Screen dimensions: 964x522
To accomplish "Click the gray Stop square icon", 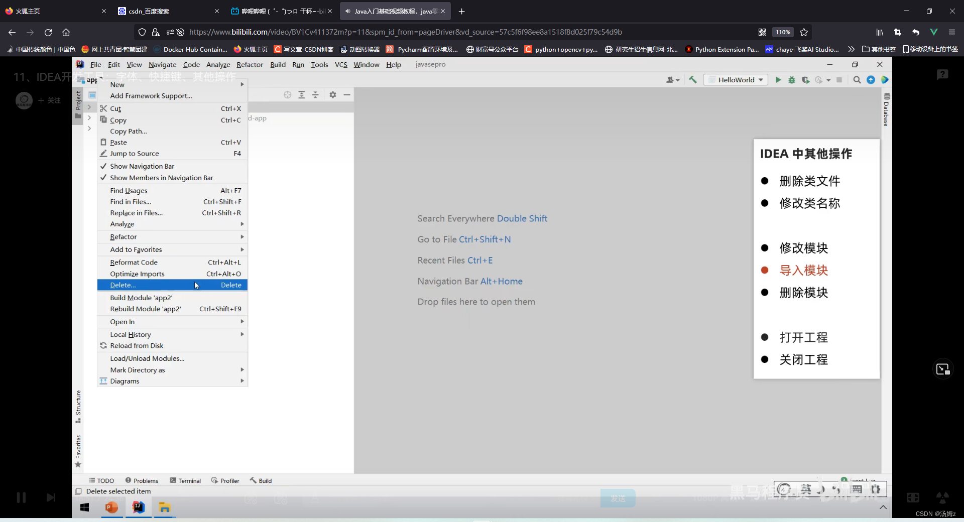I will (x=839, y=80).
